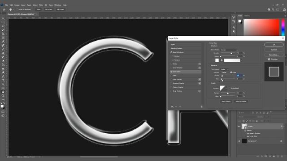The image size is (287, 161).
Task: Select the Hand tool in toolbox
Action: [3, 92]
